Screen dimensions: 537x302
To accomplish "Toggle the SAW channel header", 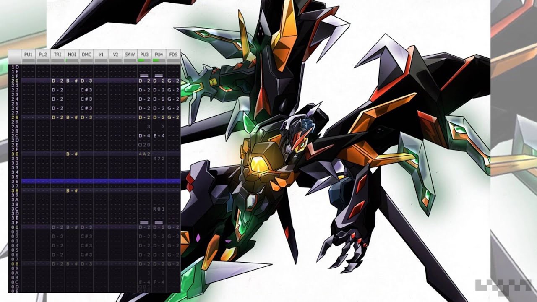I will (x=130, y=57).
